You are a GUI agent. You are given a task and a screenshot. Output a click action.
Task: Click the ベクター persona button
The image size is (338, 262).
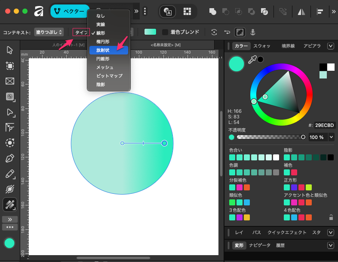coord(70,11)
